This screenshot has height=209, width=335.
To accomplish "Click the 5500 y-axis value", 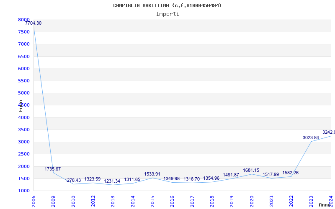I will point(24,81).
